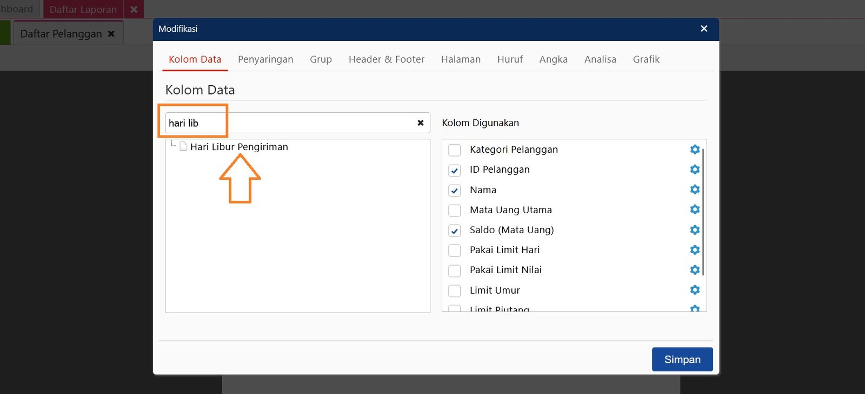
Task: Uncheck the ID Pelanggan column
Action: [x=455, y=171]
